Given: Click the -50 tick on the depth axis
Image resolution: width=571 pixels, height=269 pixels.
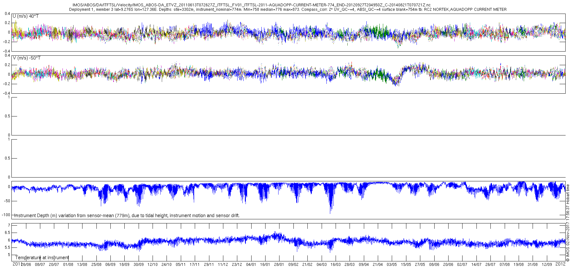Looking at the screenshot, I should click(x=7, y=201).
